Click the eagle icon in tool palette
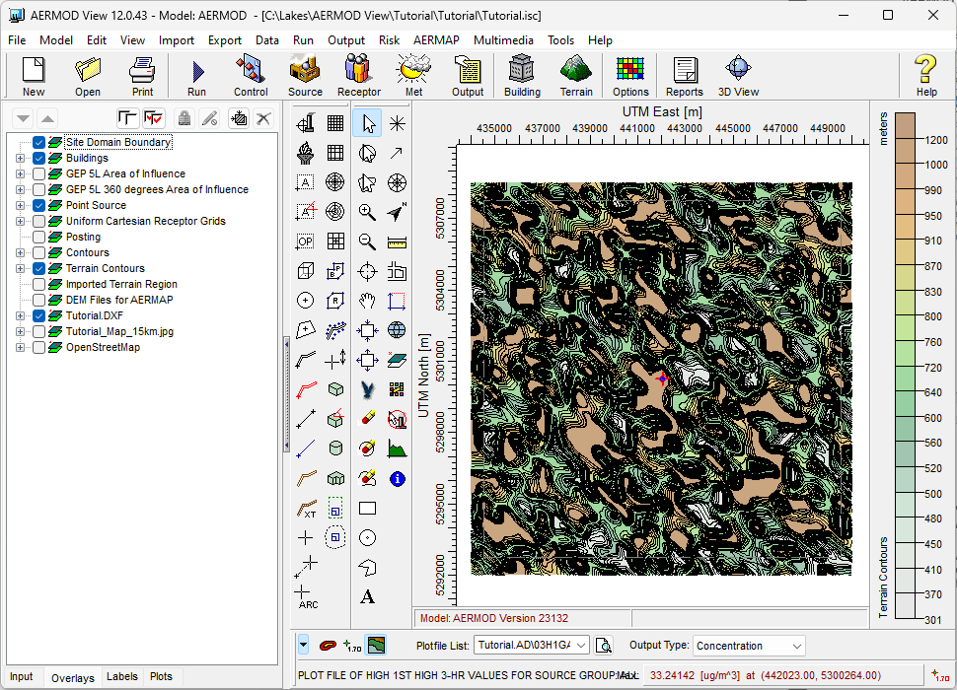This screenshot has height=690, width=957. [367, 389]
